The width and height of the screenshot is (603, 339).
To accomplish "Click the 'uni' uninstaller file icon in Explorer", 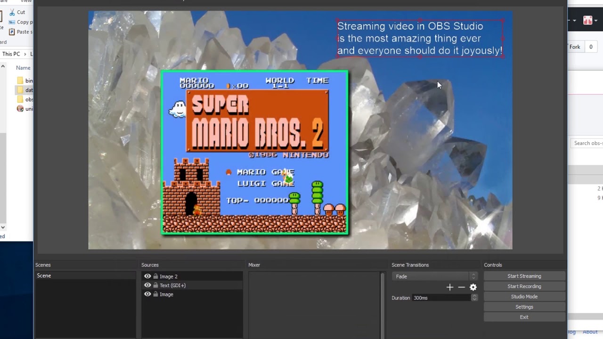I will pos(20,109).
